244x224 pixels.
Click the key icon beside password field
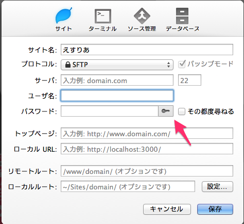(x=166, y=111)
